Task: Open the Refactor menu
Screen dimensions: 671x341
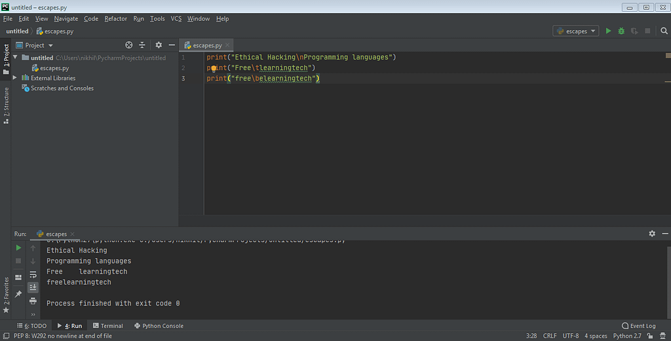Action: [115, 18]
